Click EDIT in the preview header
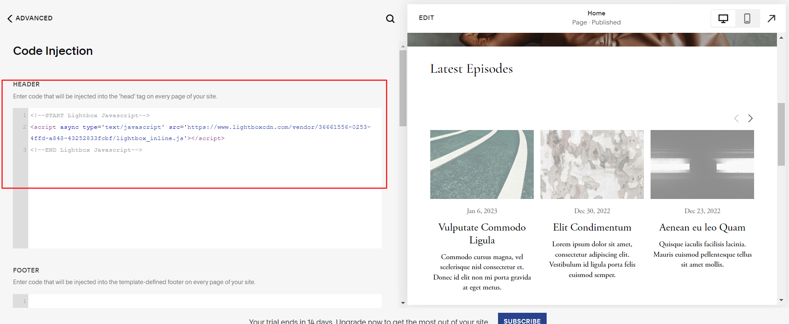 (x=426, y=18)
